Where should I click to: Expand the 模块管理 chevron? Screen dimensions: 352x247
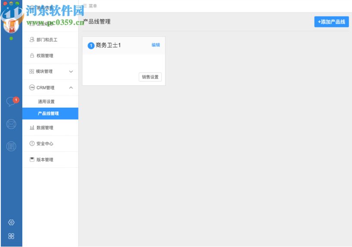[x=71, y=71]
